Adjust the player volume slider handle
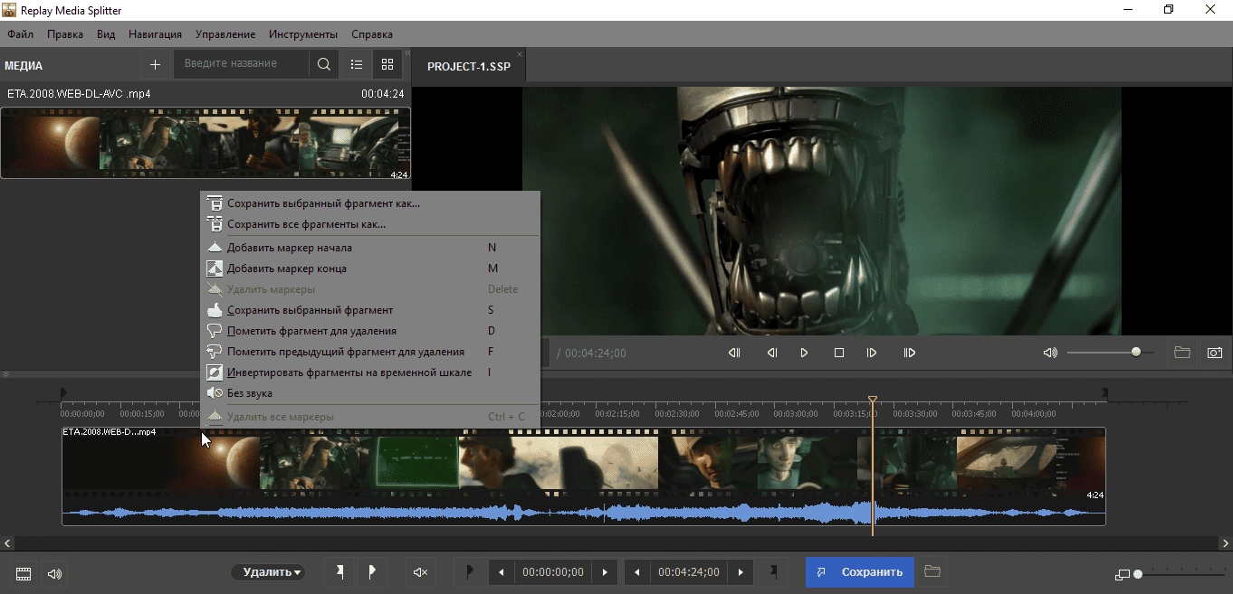 tap(1136, 352)
